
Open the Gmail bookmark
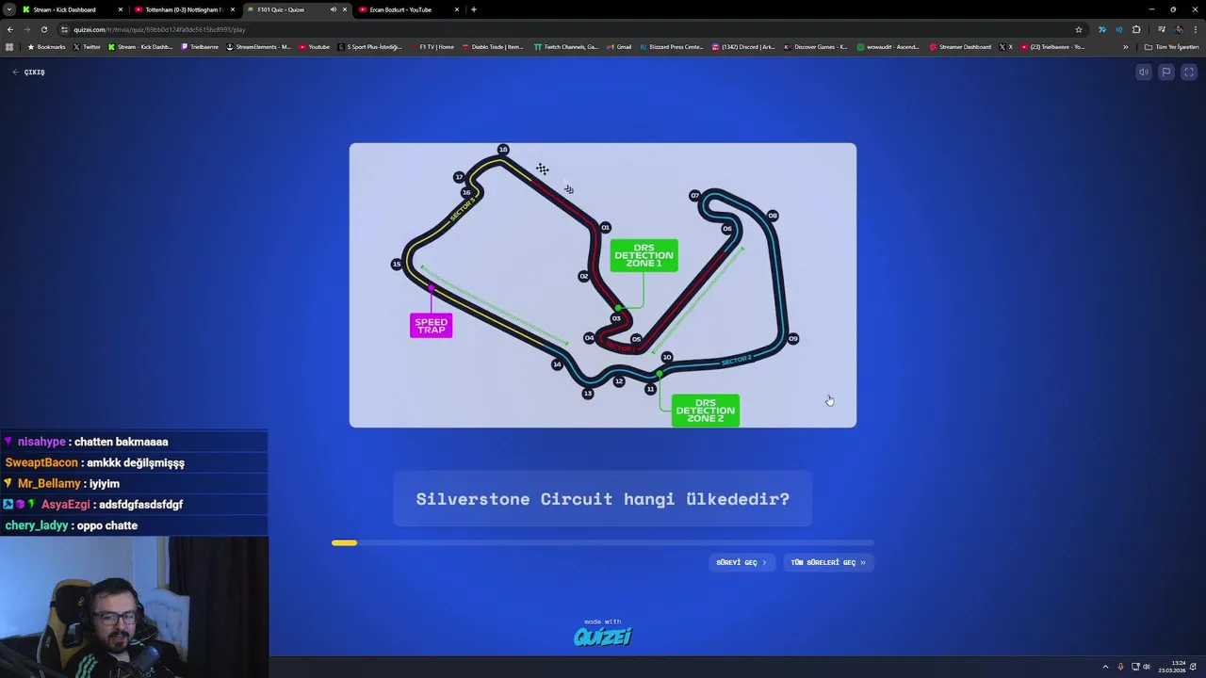click(619, 47)
